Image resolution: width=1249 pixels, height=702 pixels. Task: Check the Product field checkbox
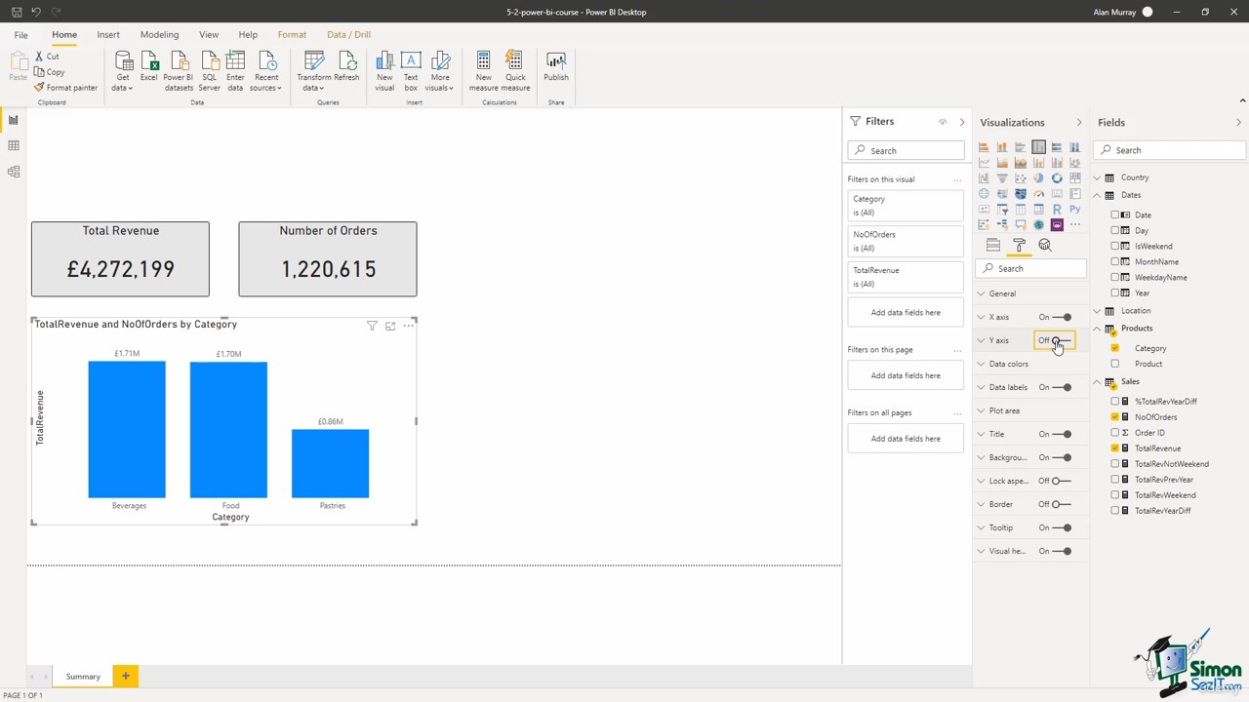pos(1115,364)
